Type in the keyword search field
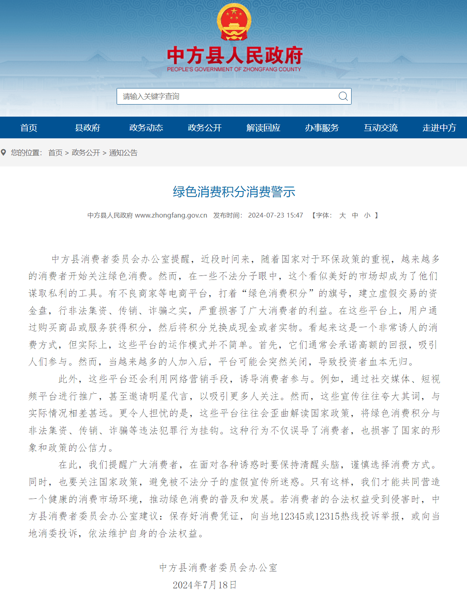This screenshot has width=467, height=600. point(227,96)
